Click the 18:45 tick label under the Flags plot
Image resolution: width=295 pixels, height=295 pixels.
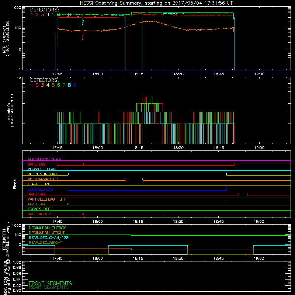tap(219, 222)
